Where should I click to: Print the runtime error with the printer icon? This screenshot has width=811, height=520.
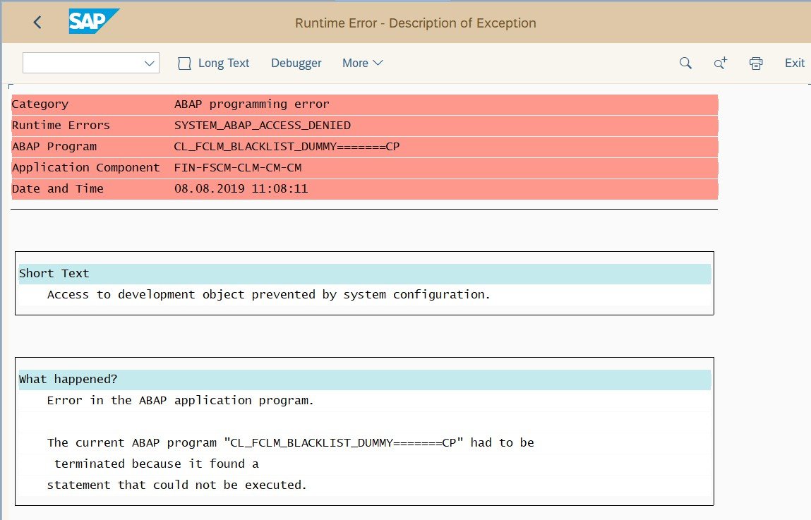click(x=755, y=63)
